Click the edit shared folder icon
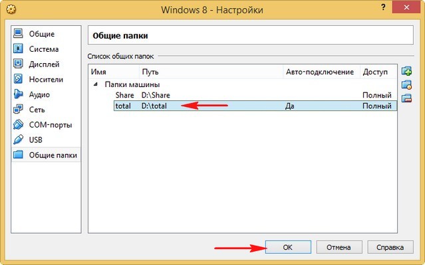 point(406,85)
